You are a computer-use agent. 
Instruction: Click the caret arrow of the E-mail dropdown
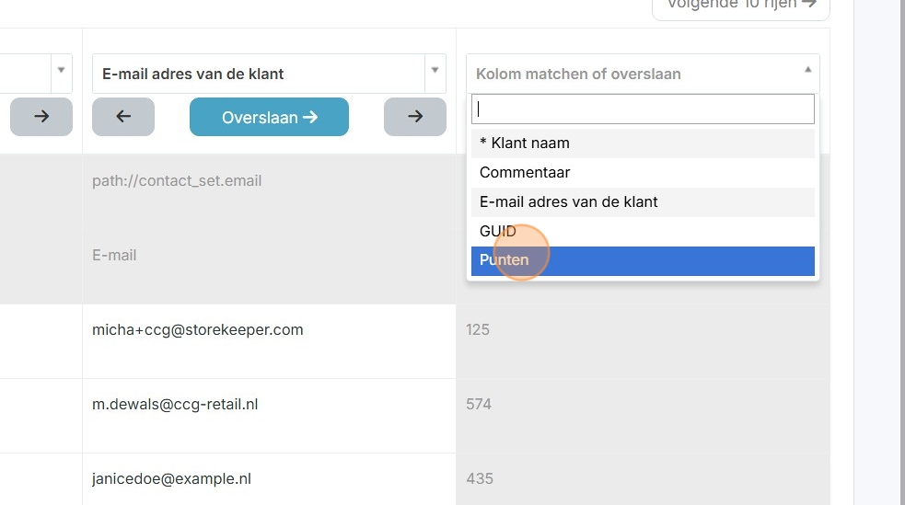(x=435, y=71)
